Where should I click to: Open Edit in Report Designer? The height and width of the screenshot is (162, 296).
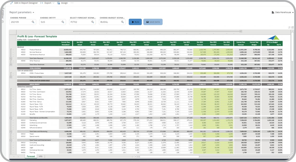24,3
